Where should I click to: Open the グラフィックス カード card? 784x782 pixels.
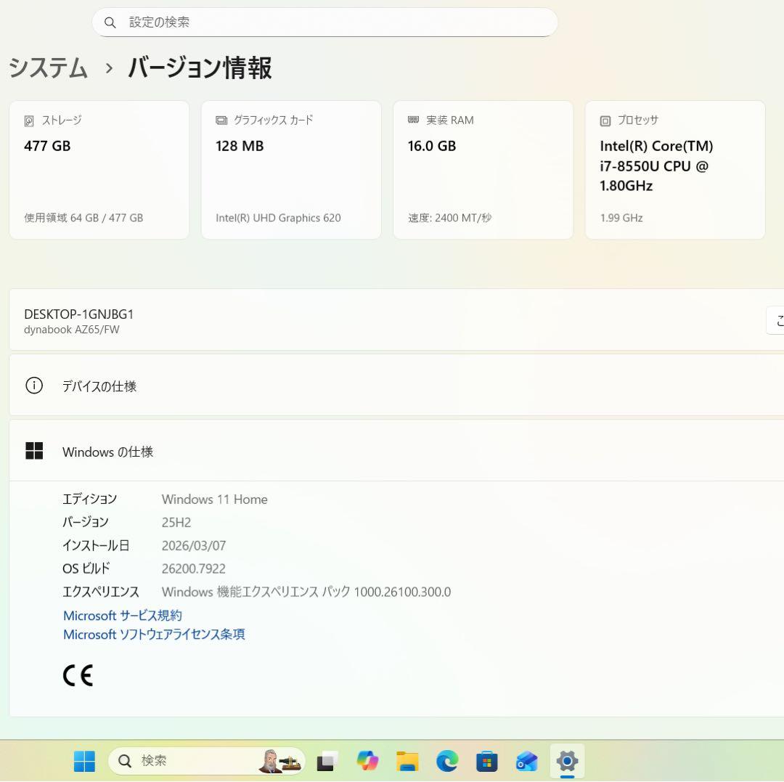291,170
